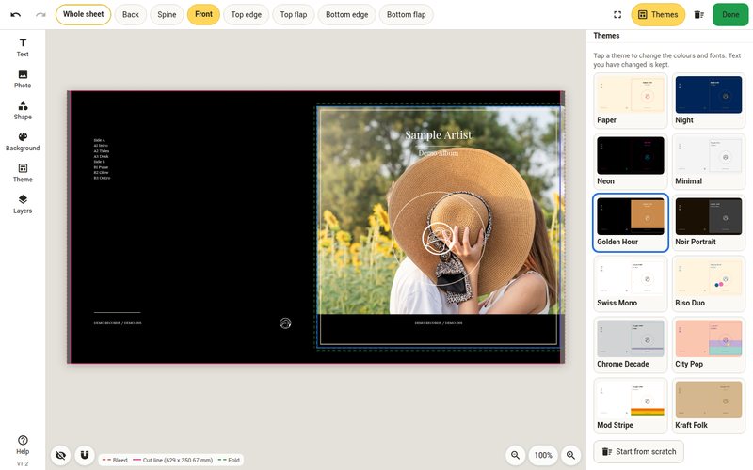The width and height of the screenshot is (753, 470).
Task: Toggle the Themes panel button
Action: 658,14
